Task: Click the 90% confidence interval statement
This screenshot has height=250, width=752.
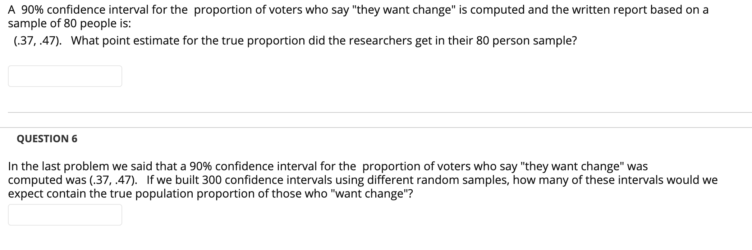Action: [252, 10]
